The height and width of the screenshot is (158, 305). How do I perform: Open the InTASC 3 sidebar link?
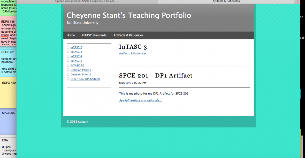coord(76,52)
